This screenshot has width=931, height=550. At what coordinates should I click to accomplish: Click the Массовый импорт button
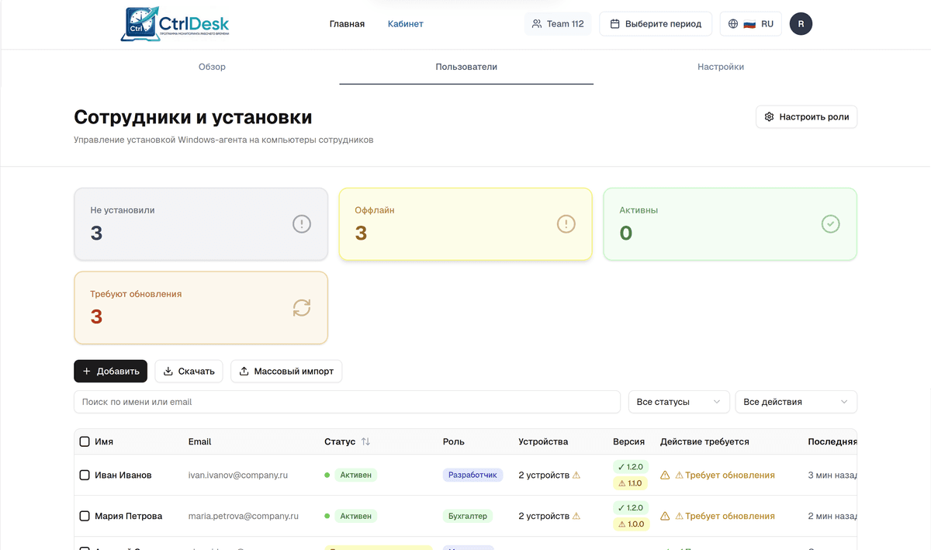pyautogui.click(x=286, y=371)
